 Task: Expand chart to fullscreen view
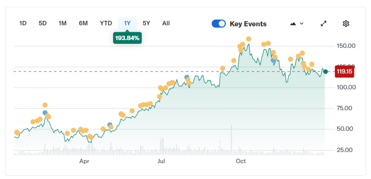(324, 24)
